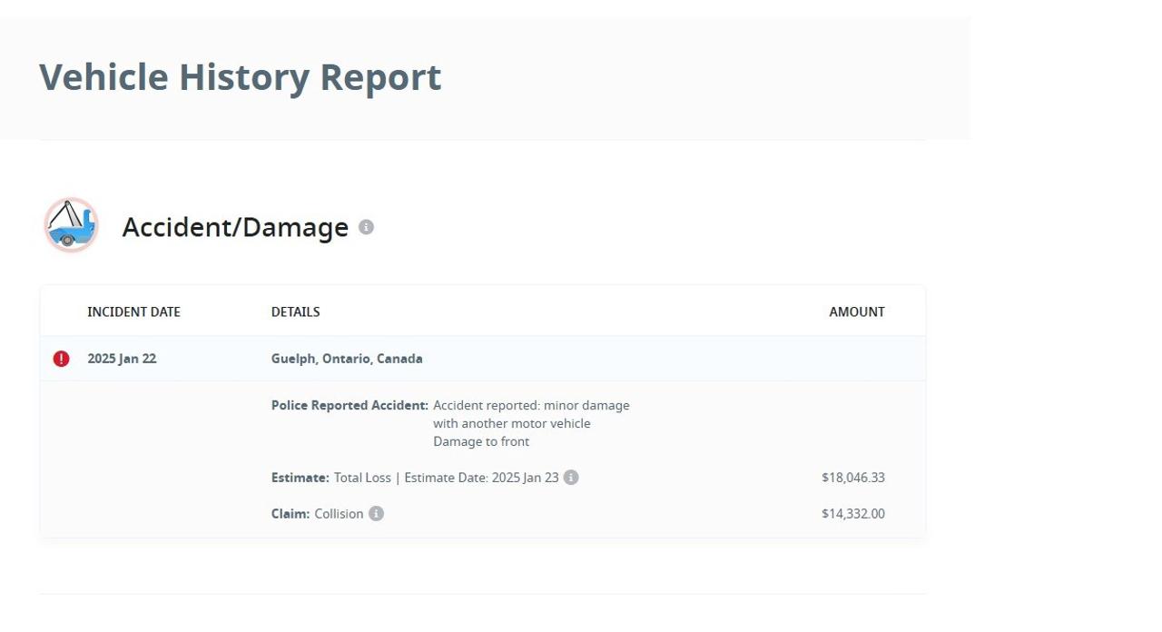
Task: Click 'Accident reported: minor damage' text
Action: pos(531,405)
